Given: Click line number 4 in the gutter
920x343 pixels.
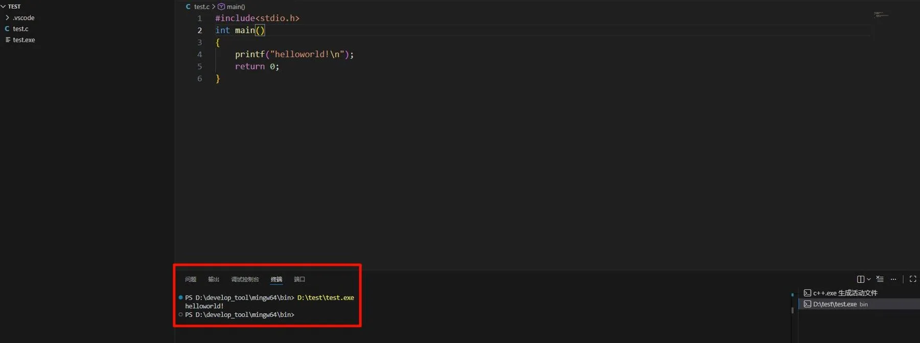Looking at the screenshot, I should 199,55.
